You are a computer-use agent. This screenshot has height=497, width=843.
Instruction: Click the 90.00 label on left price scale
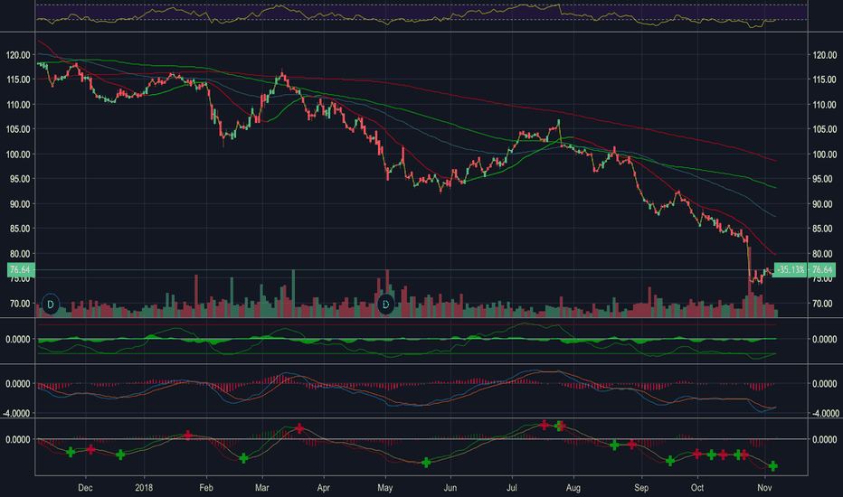(x=20, y=204)
